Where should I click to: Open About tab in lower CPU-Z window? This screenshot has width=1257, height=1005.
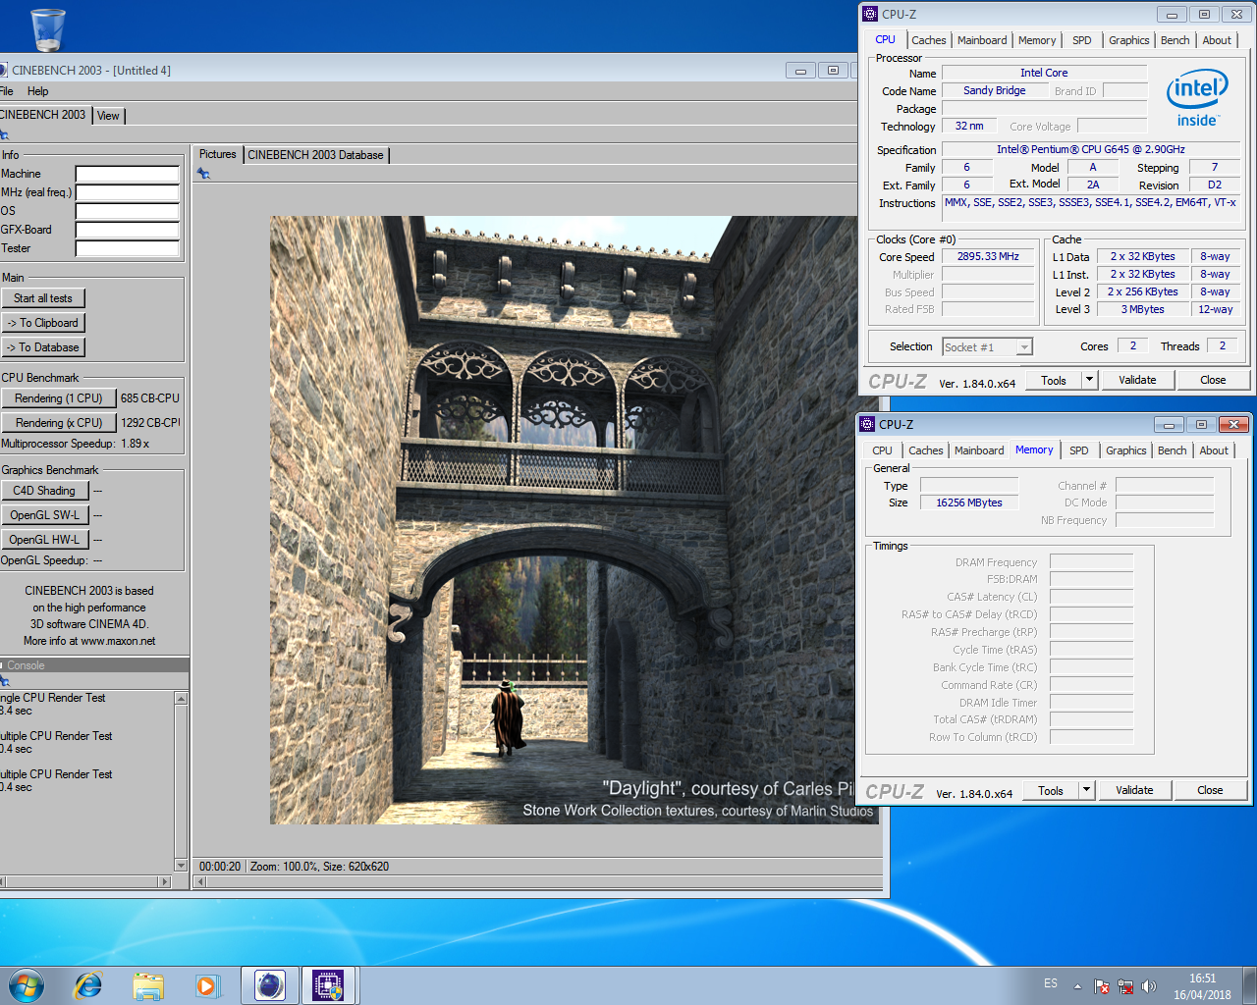click(1214, 450)
